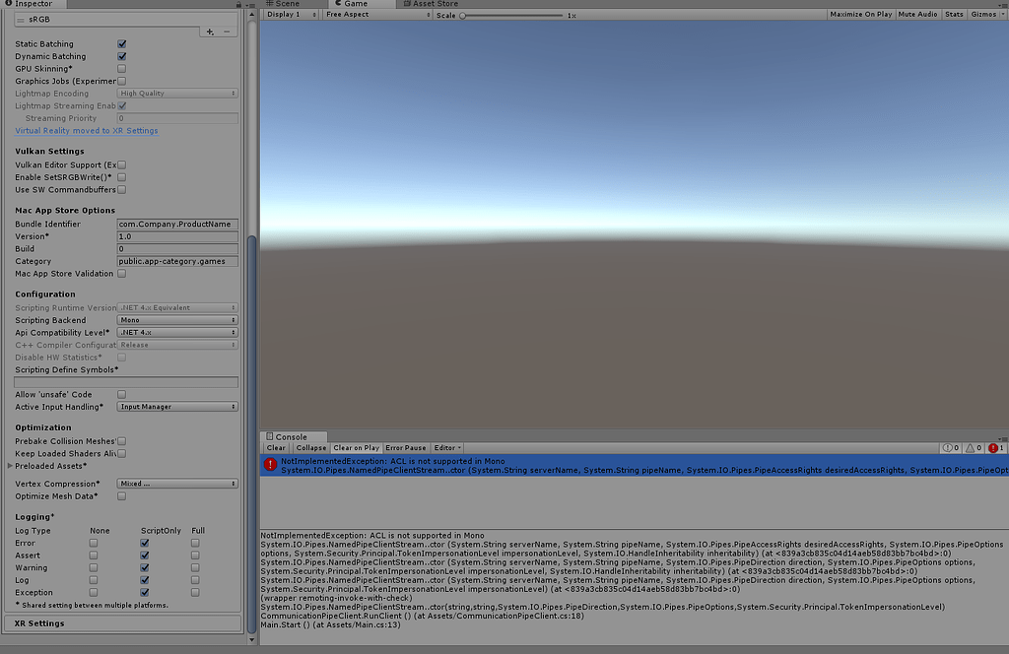Enable the GPU Skinning checkbox
This screenshot has height=654, width=1009.
tap(121, 68)
